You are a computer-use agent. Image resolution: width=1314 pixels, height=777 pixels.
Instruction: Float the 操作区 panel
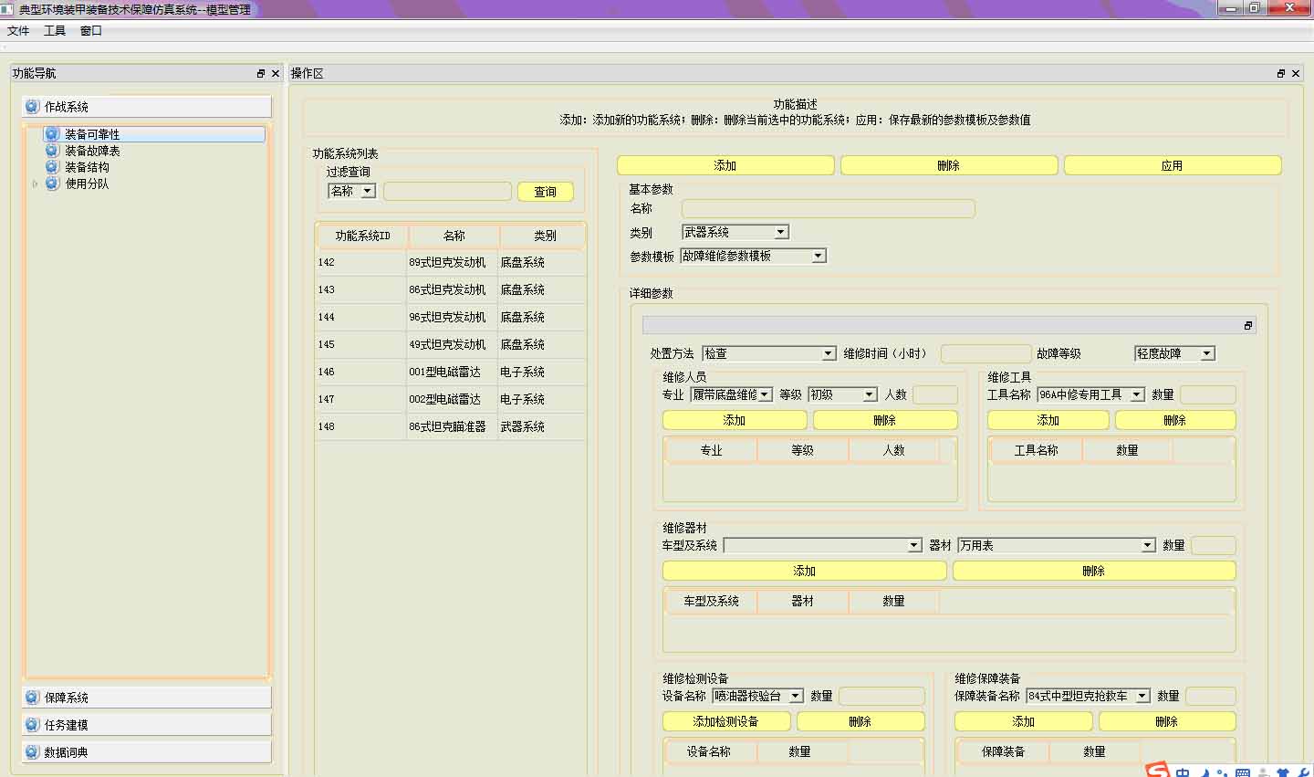(x=1281, y=74)
